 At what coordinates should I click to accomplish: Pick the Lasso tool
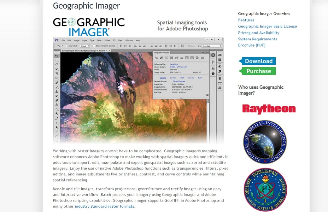pos(57,64)
